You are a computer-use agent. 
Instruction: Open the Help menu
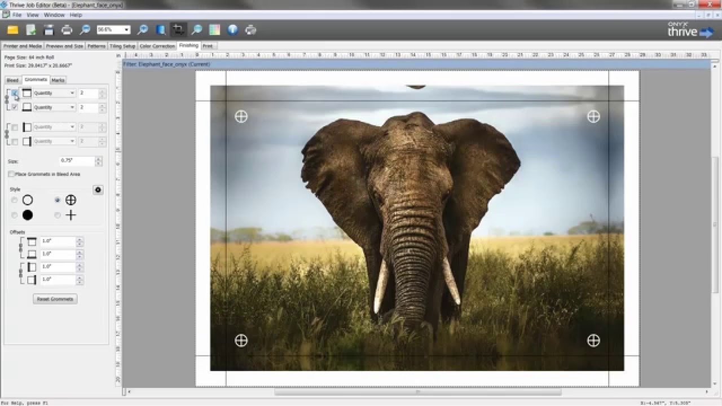tap(76, 15)
